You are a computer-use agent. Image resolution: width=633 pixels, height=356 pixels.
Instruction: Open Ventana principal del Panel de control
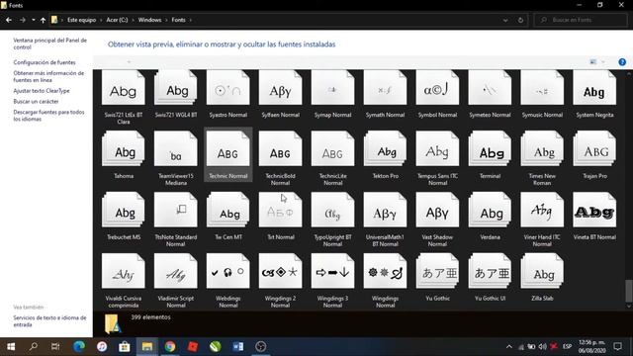49,44
